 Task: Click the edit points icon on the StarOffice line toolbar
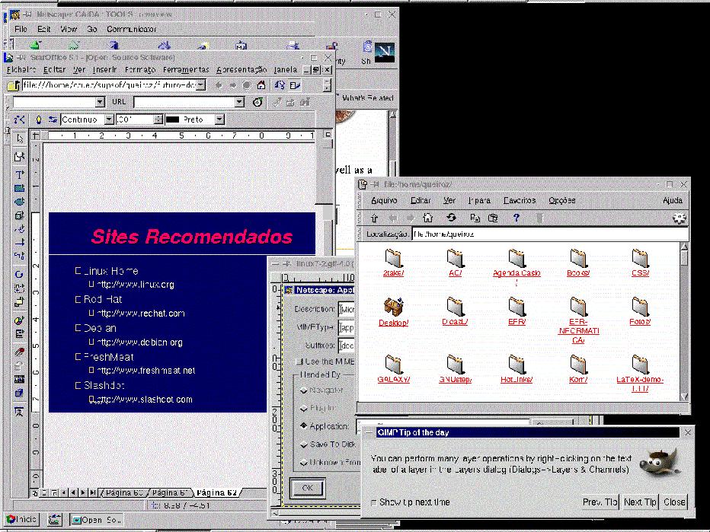pyautogui.click(x=19, y=119)
